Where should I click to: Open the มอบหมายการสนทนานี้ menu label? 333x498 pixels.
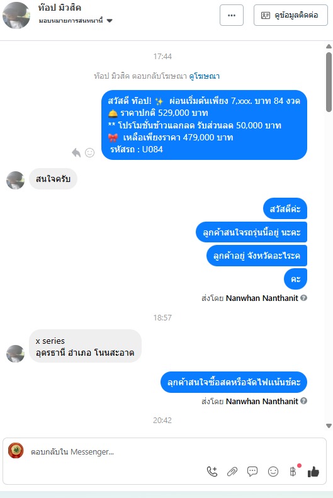71,21
